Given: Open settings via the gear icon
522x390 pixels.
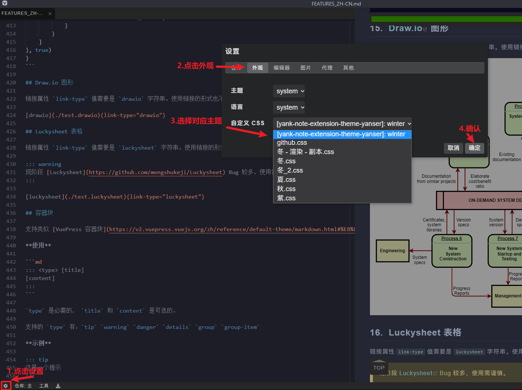Looking at the screenshot, I should (x=6, y=386).
